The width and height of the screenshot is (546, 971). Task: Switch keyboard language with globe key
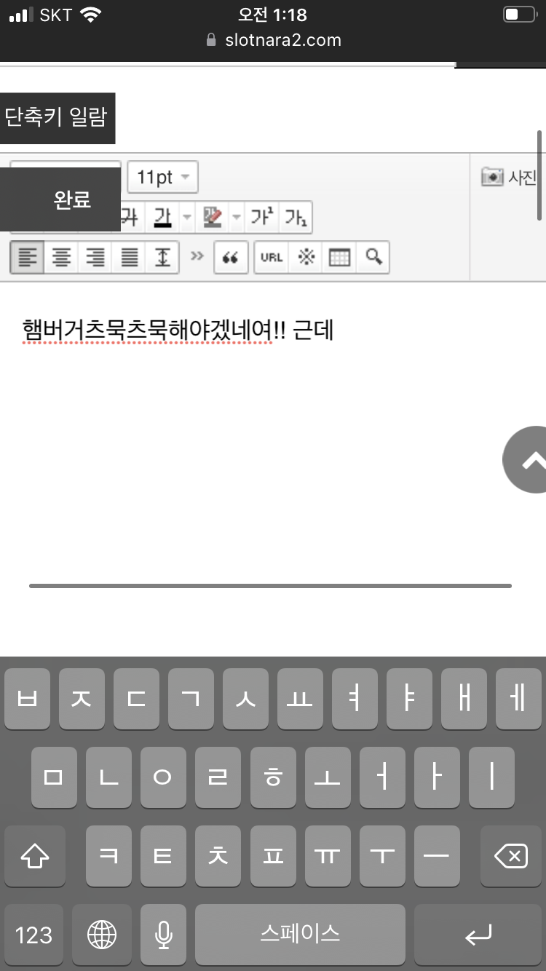[x=102, y=935]
